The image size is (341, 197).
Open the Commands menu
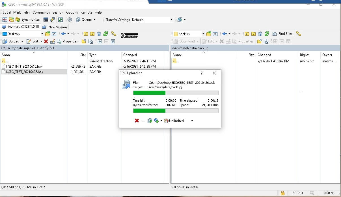point(41,12)
